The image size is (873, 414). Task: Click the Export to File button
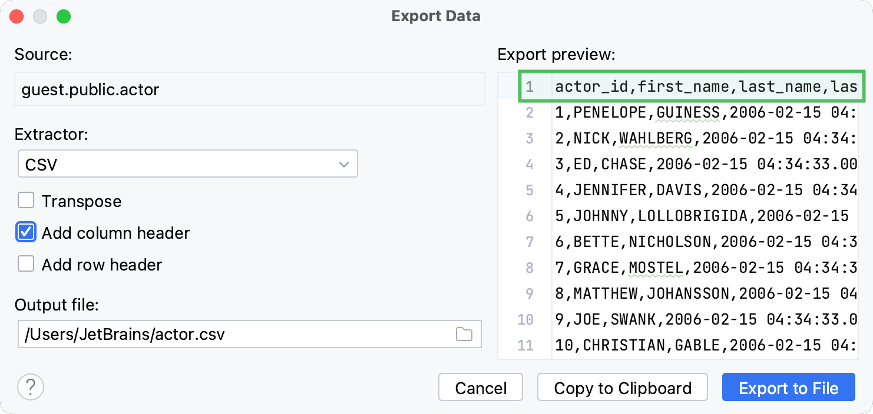[x=788, y=388]
